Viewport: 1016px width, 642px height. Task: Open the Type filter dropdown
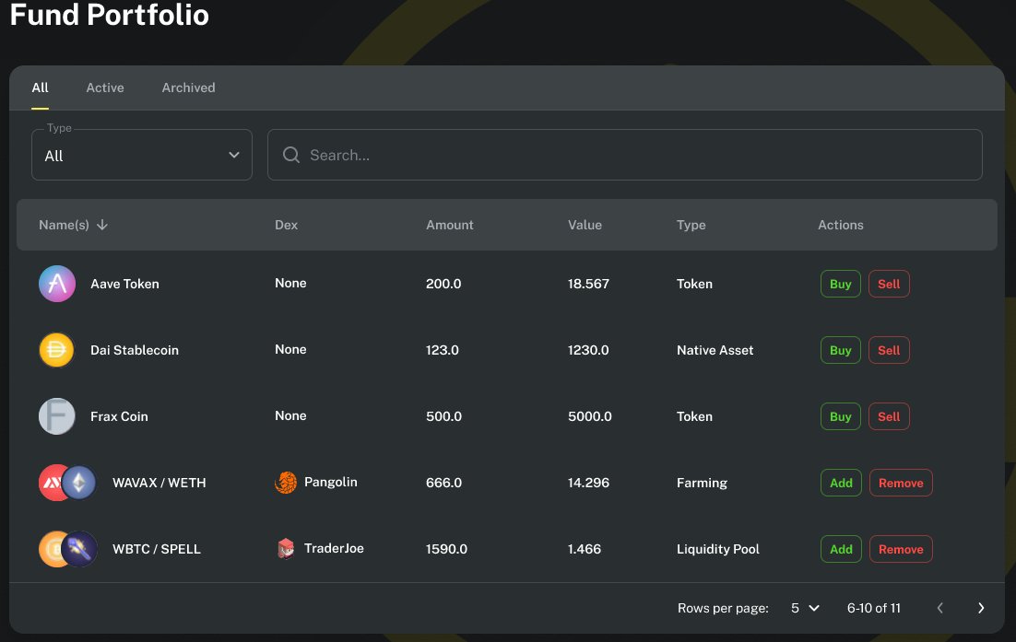coord(142,155)
